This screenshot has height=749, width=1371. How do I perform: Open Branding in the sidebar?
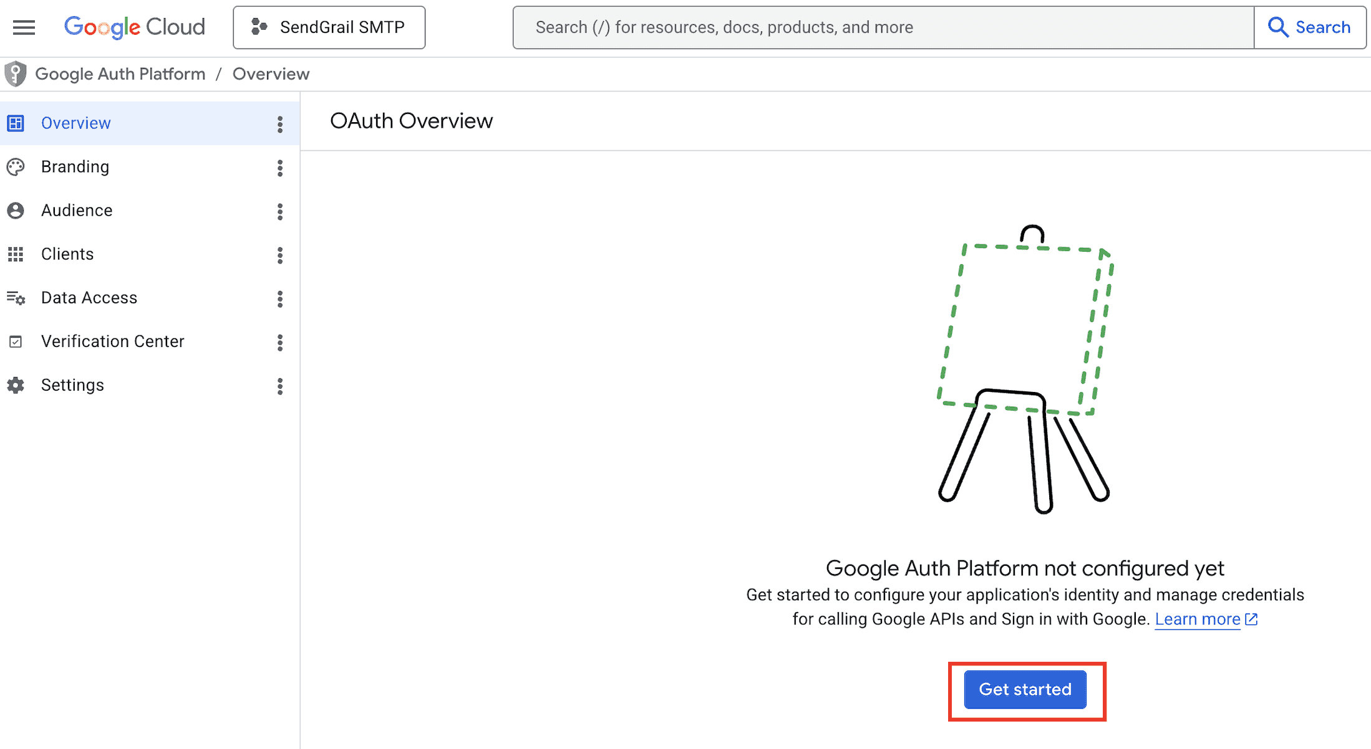(150, 167)
